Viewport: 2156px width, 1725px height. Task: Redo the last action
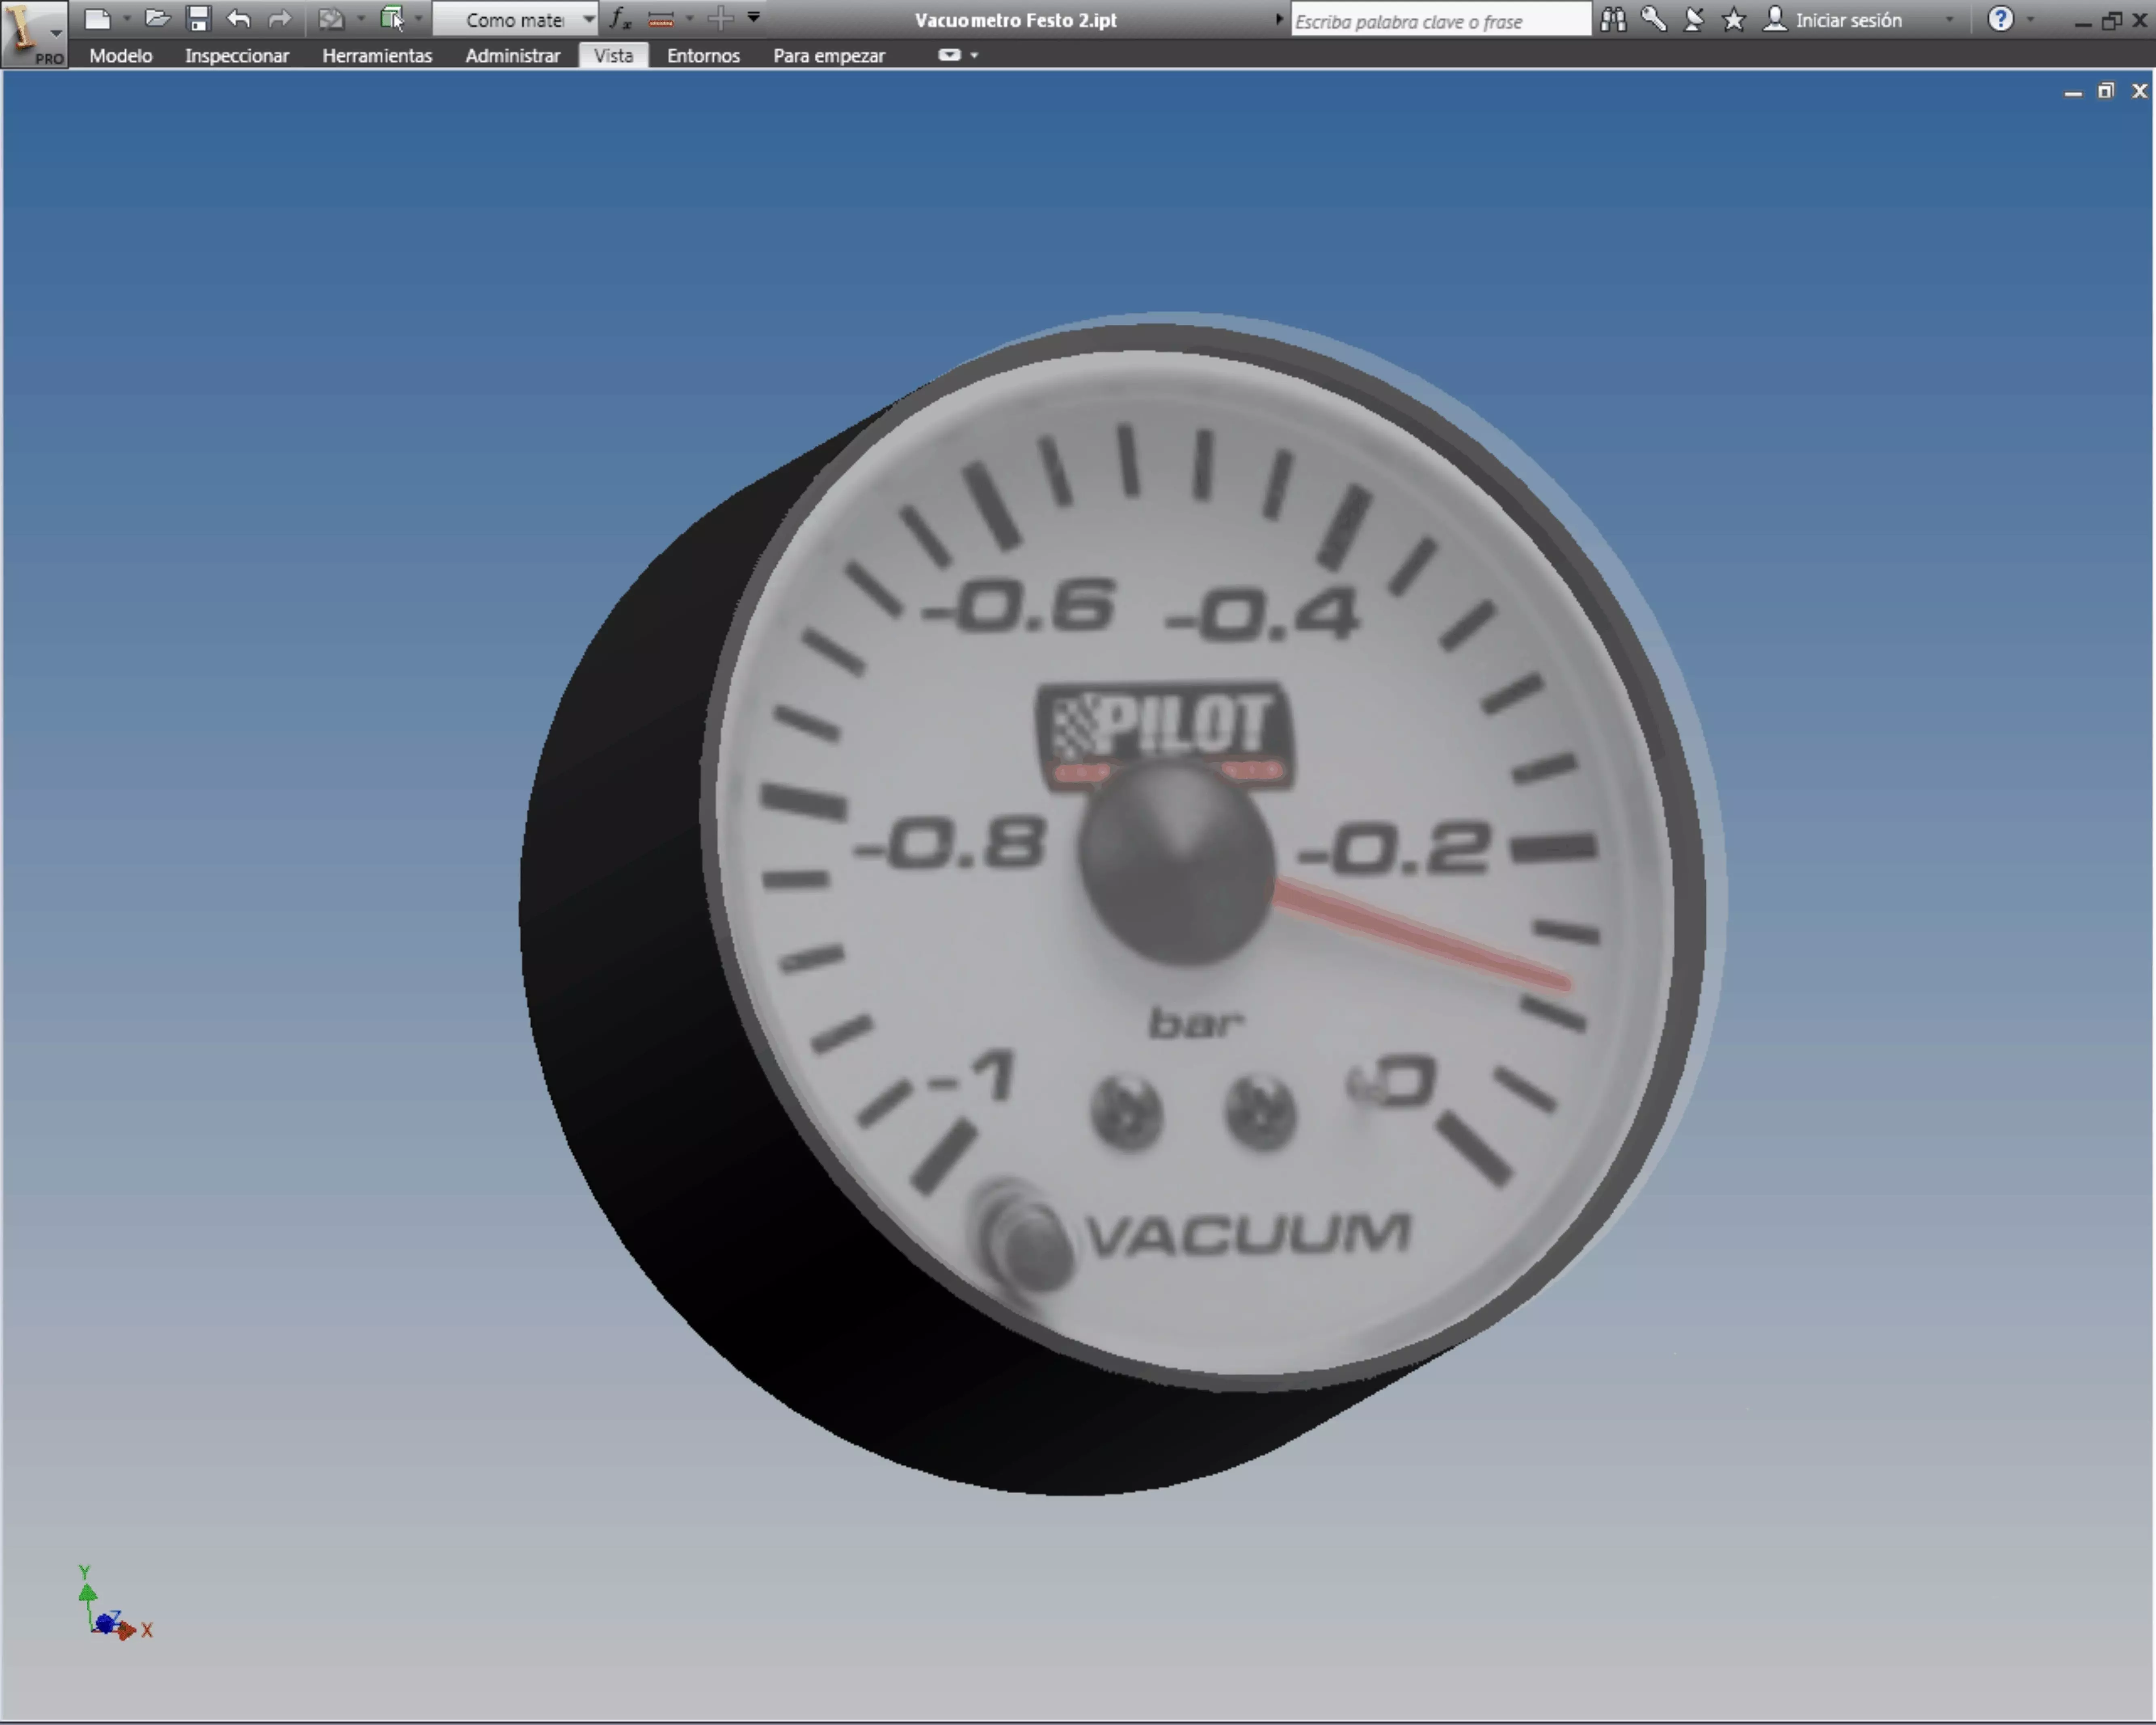click(x=280, y=19)
